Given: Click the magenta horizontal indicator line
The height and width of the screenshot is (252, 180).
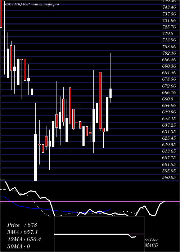Looking at the screenshot, I should pyautogui.click(x=90, y=202).
